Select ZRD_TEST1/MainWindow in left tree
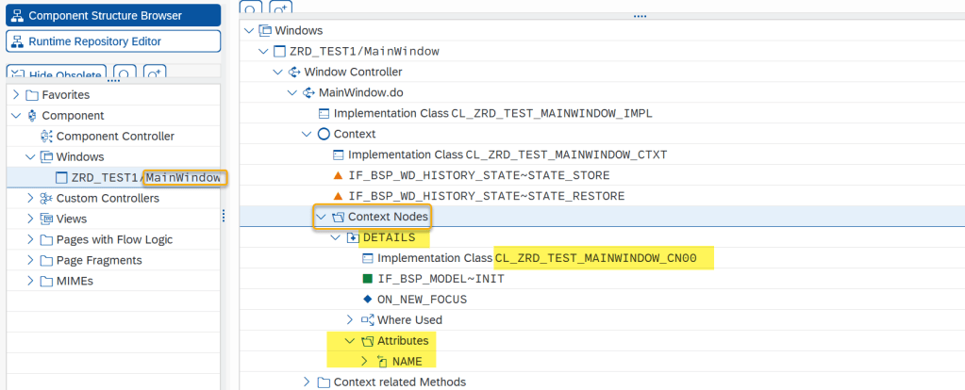 pyautogui.click(x=141, y=177)
